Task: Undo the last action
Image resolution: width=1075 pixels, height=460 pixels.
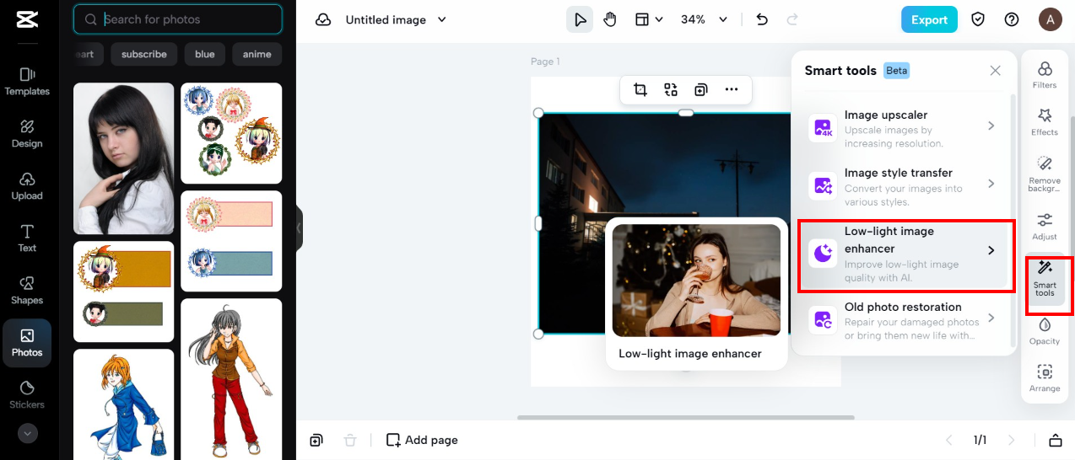Action: point(762,19)
